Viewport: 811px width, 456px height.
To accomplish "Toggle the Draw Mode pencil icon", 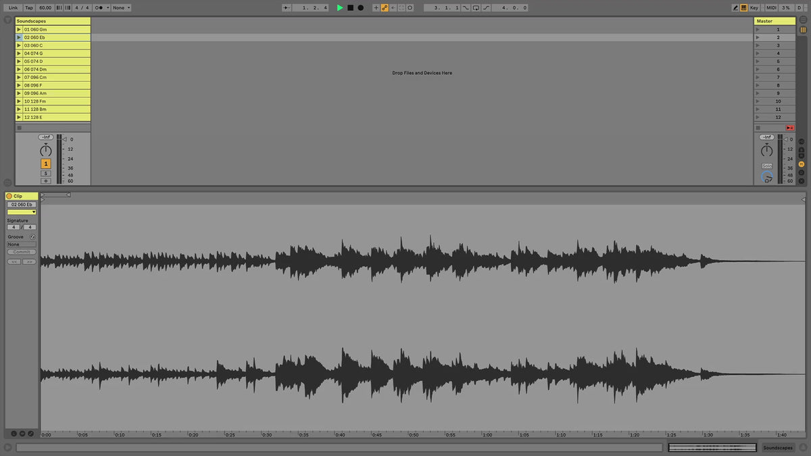I will [735, 7].
